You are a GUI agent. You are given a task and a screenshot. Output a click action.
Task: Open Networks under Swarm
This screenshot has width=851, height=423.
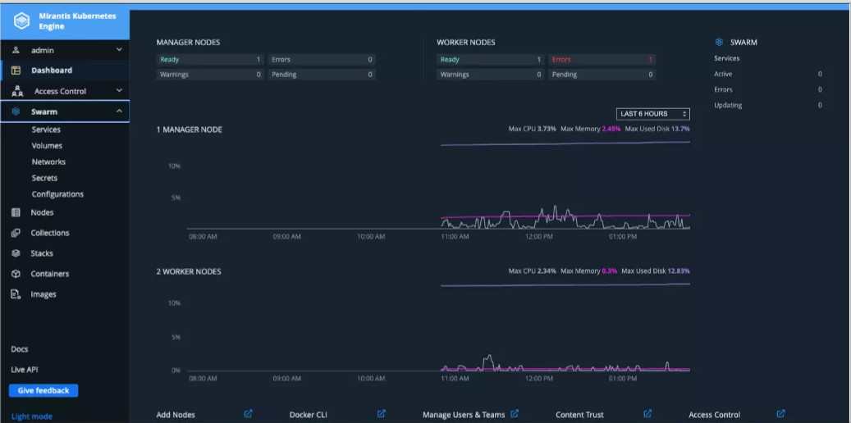pos(48,162)
